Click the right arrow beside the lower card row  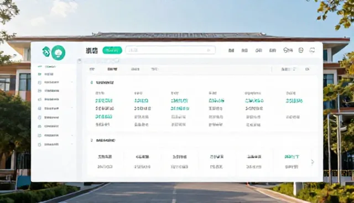point(313,162)
